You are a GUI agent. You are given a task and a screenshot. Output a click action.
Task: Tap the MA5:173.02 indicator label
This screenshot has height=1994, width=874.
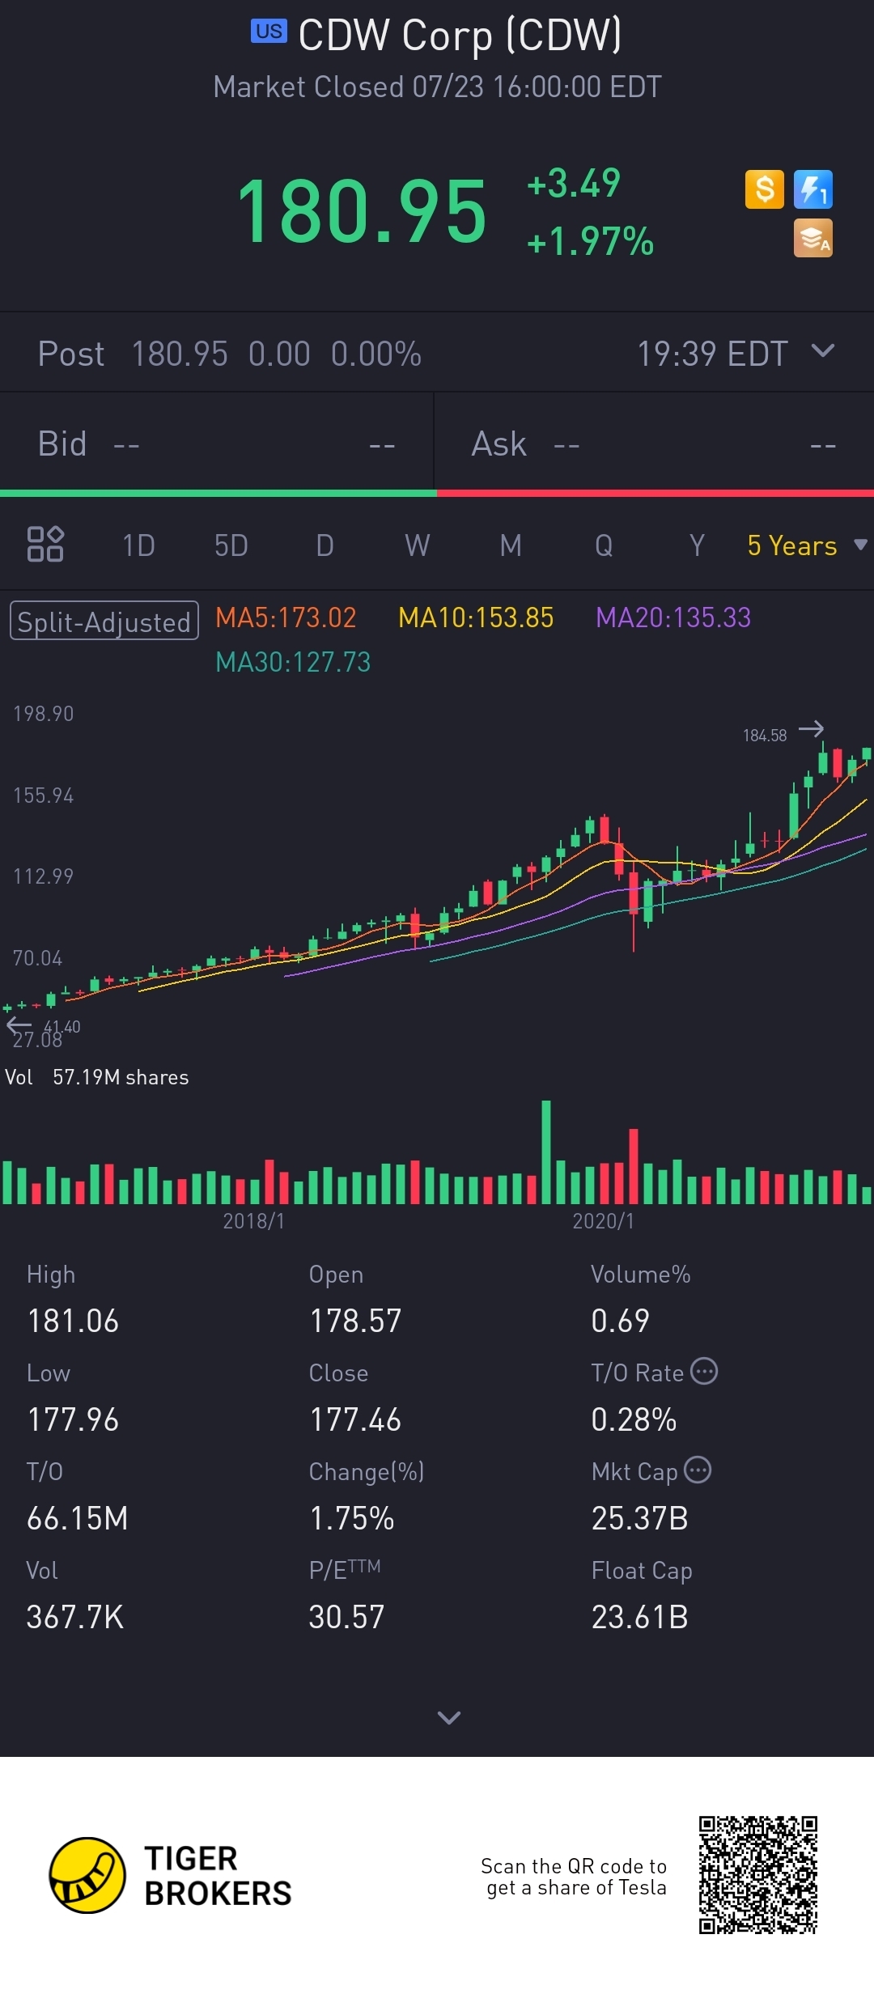tap(286, 618)
